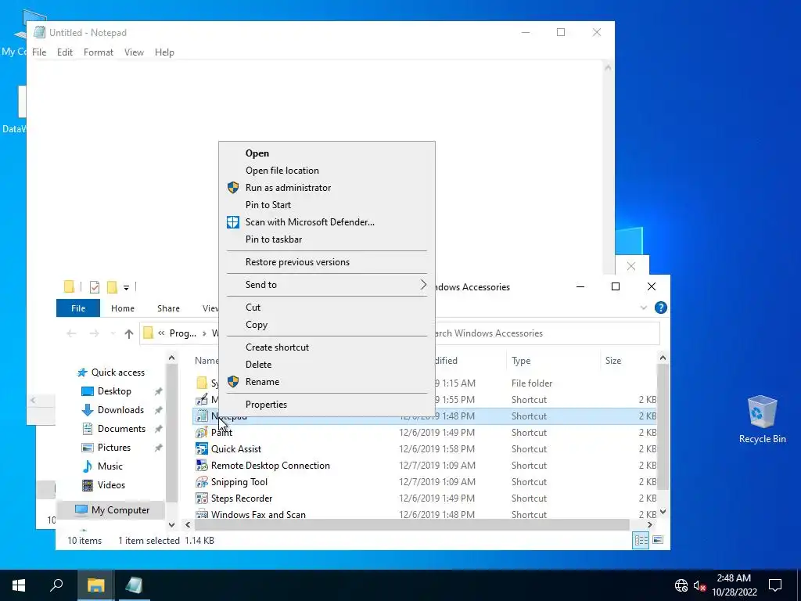Open the Explorer File tab
Image resolution: width=801 pixels, height=601 pixels.
(78, 308)
